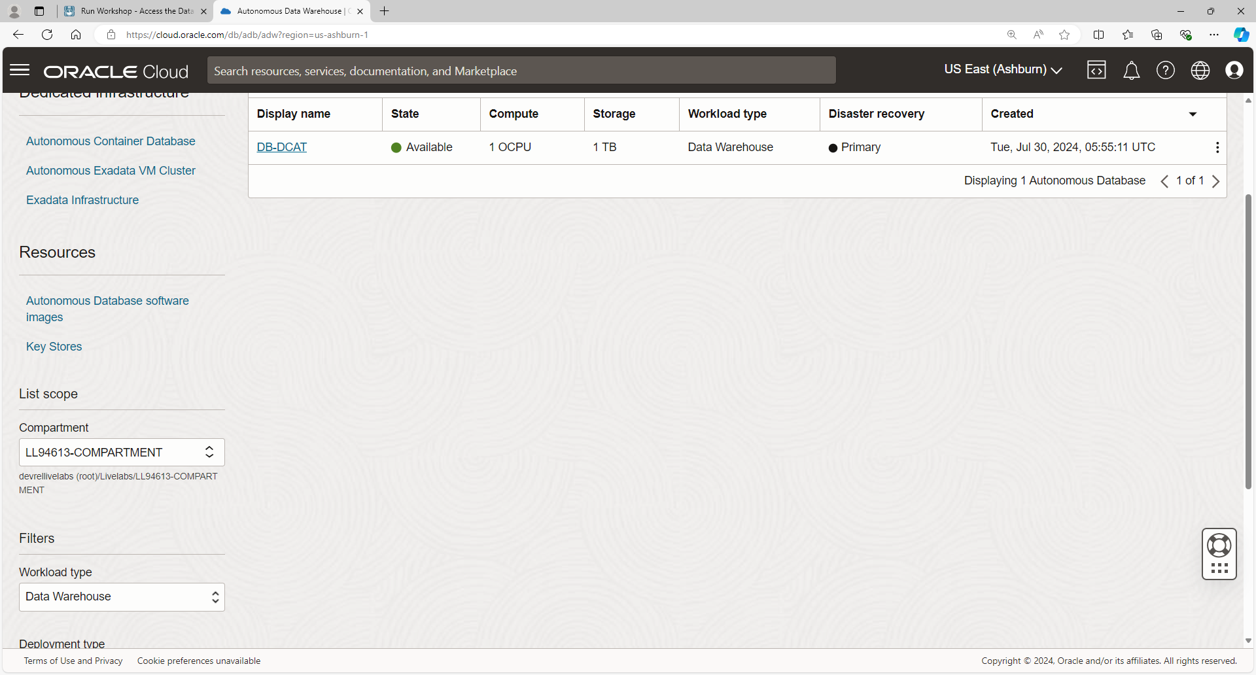Viewport: 1256px width, 675px height.
Task: Focus the search resources and services field
Action: [521, 71]
